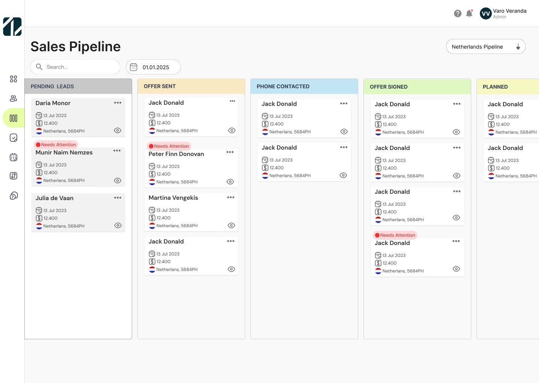Viewport: 539px width, 383px height.
Task: Toggle eye icon on Julia de Vaan card
Action: 118,226
